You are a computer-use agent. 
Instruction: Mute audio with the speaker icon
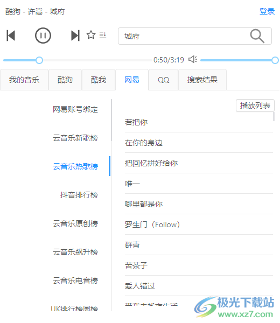[193, 60]
